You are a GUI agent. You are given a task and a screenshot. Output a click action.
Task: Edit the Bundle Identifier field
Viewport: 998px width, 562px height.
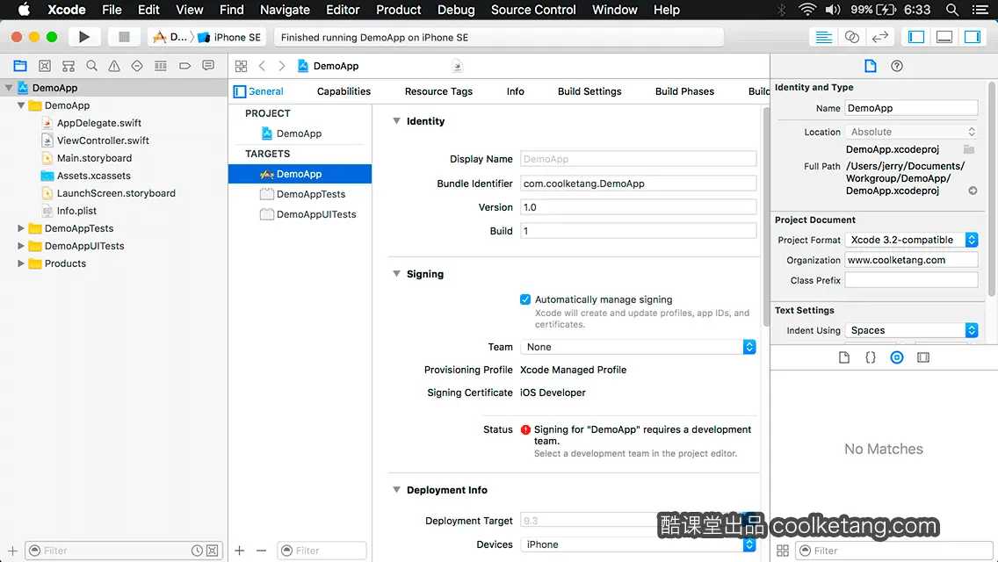pos(638,184)
